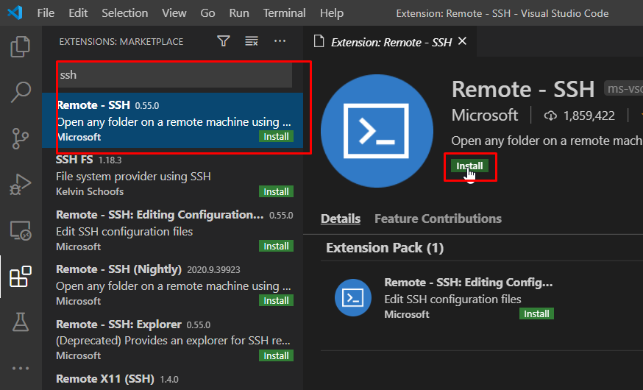Select Remote X11 (SSH) list entry
643x390 pixels.
[172, 378]
